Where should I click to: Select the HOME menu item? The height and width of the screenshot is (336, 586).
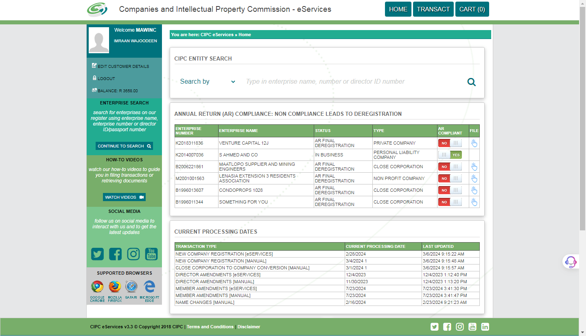click(x=398, y=9)
